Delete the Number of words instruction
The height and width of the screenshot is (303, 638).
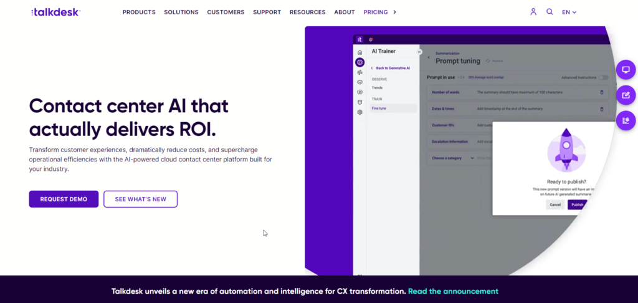tap(602, 92)
